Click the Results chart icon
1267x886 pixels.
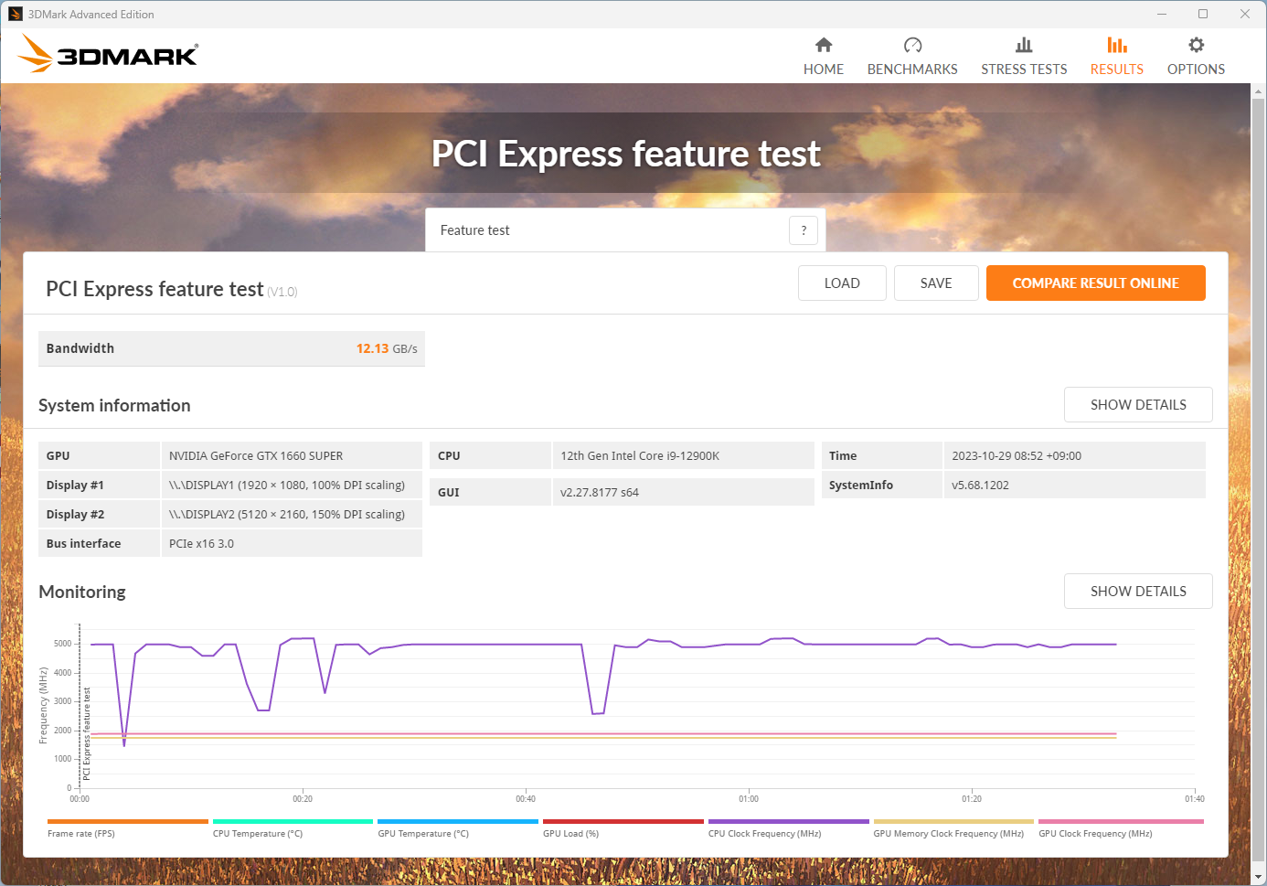[x=1116, y=45]
